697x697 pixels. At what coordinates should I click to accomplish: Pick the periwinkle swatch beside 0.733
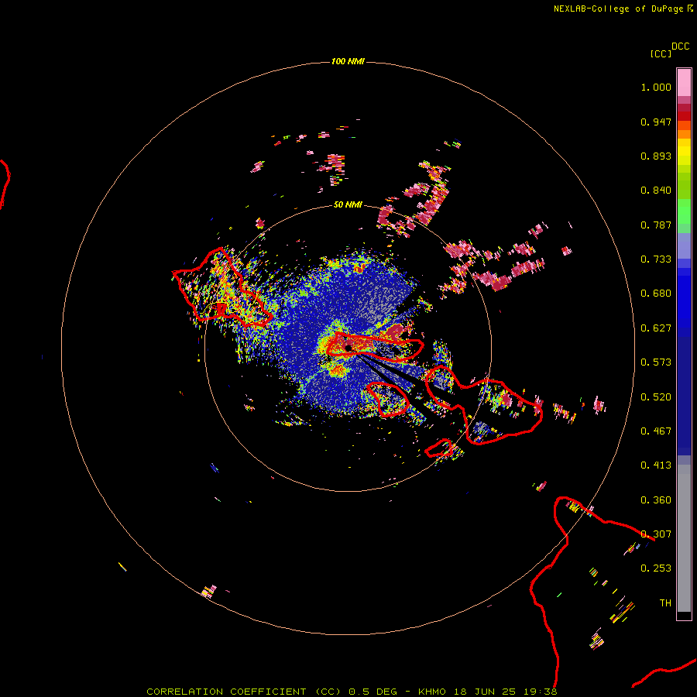[684, 247]
